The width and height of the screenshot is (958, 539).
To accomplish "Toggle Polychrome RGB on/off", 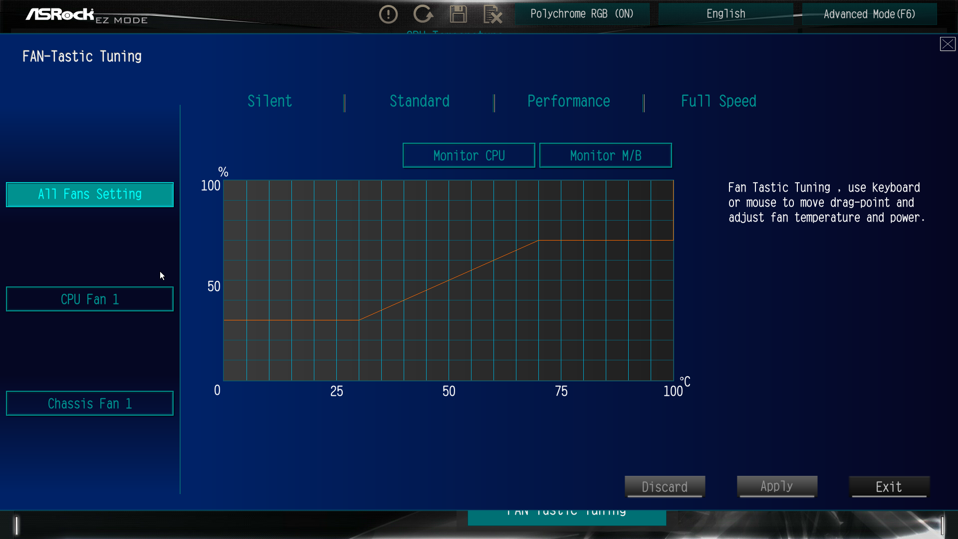I will (582, 14).
